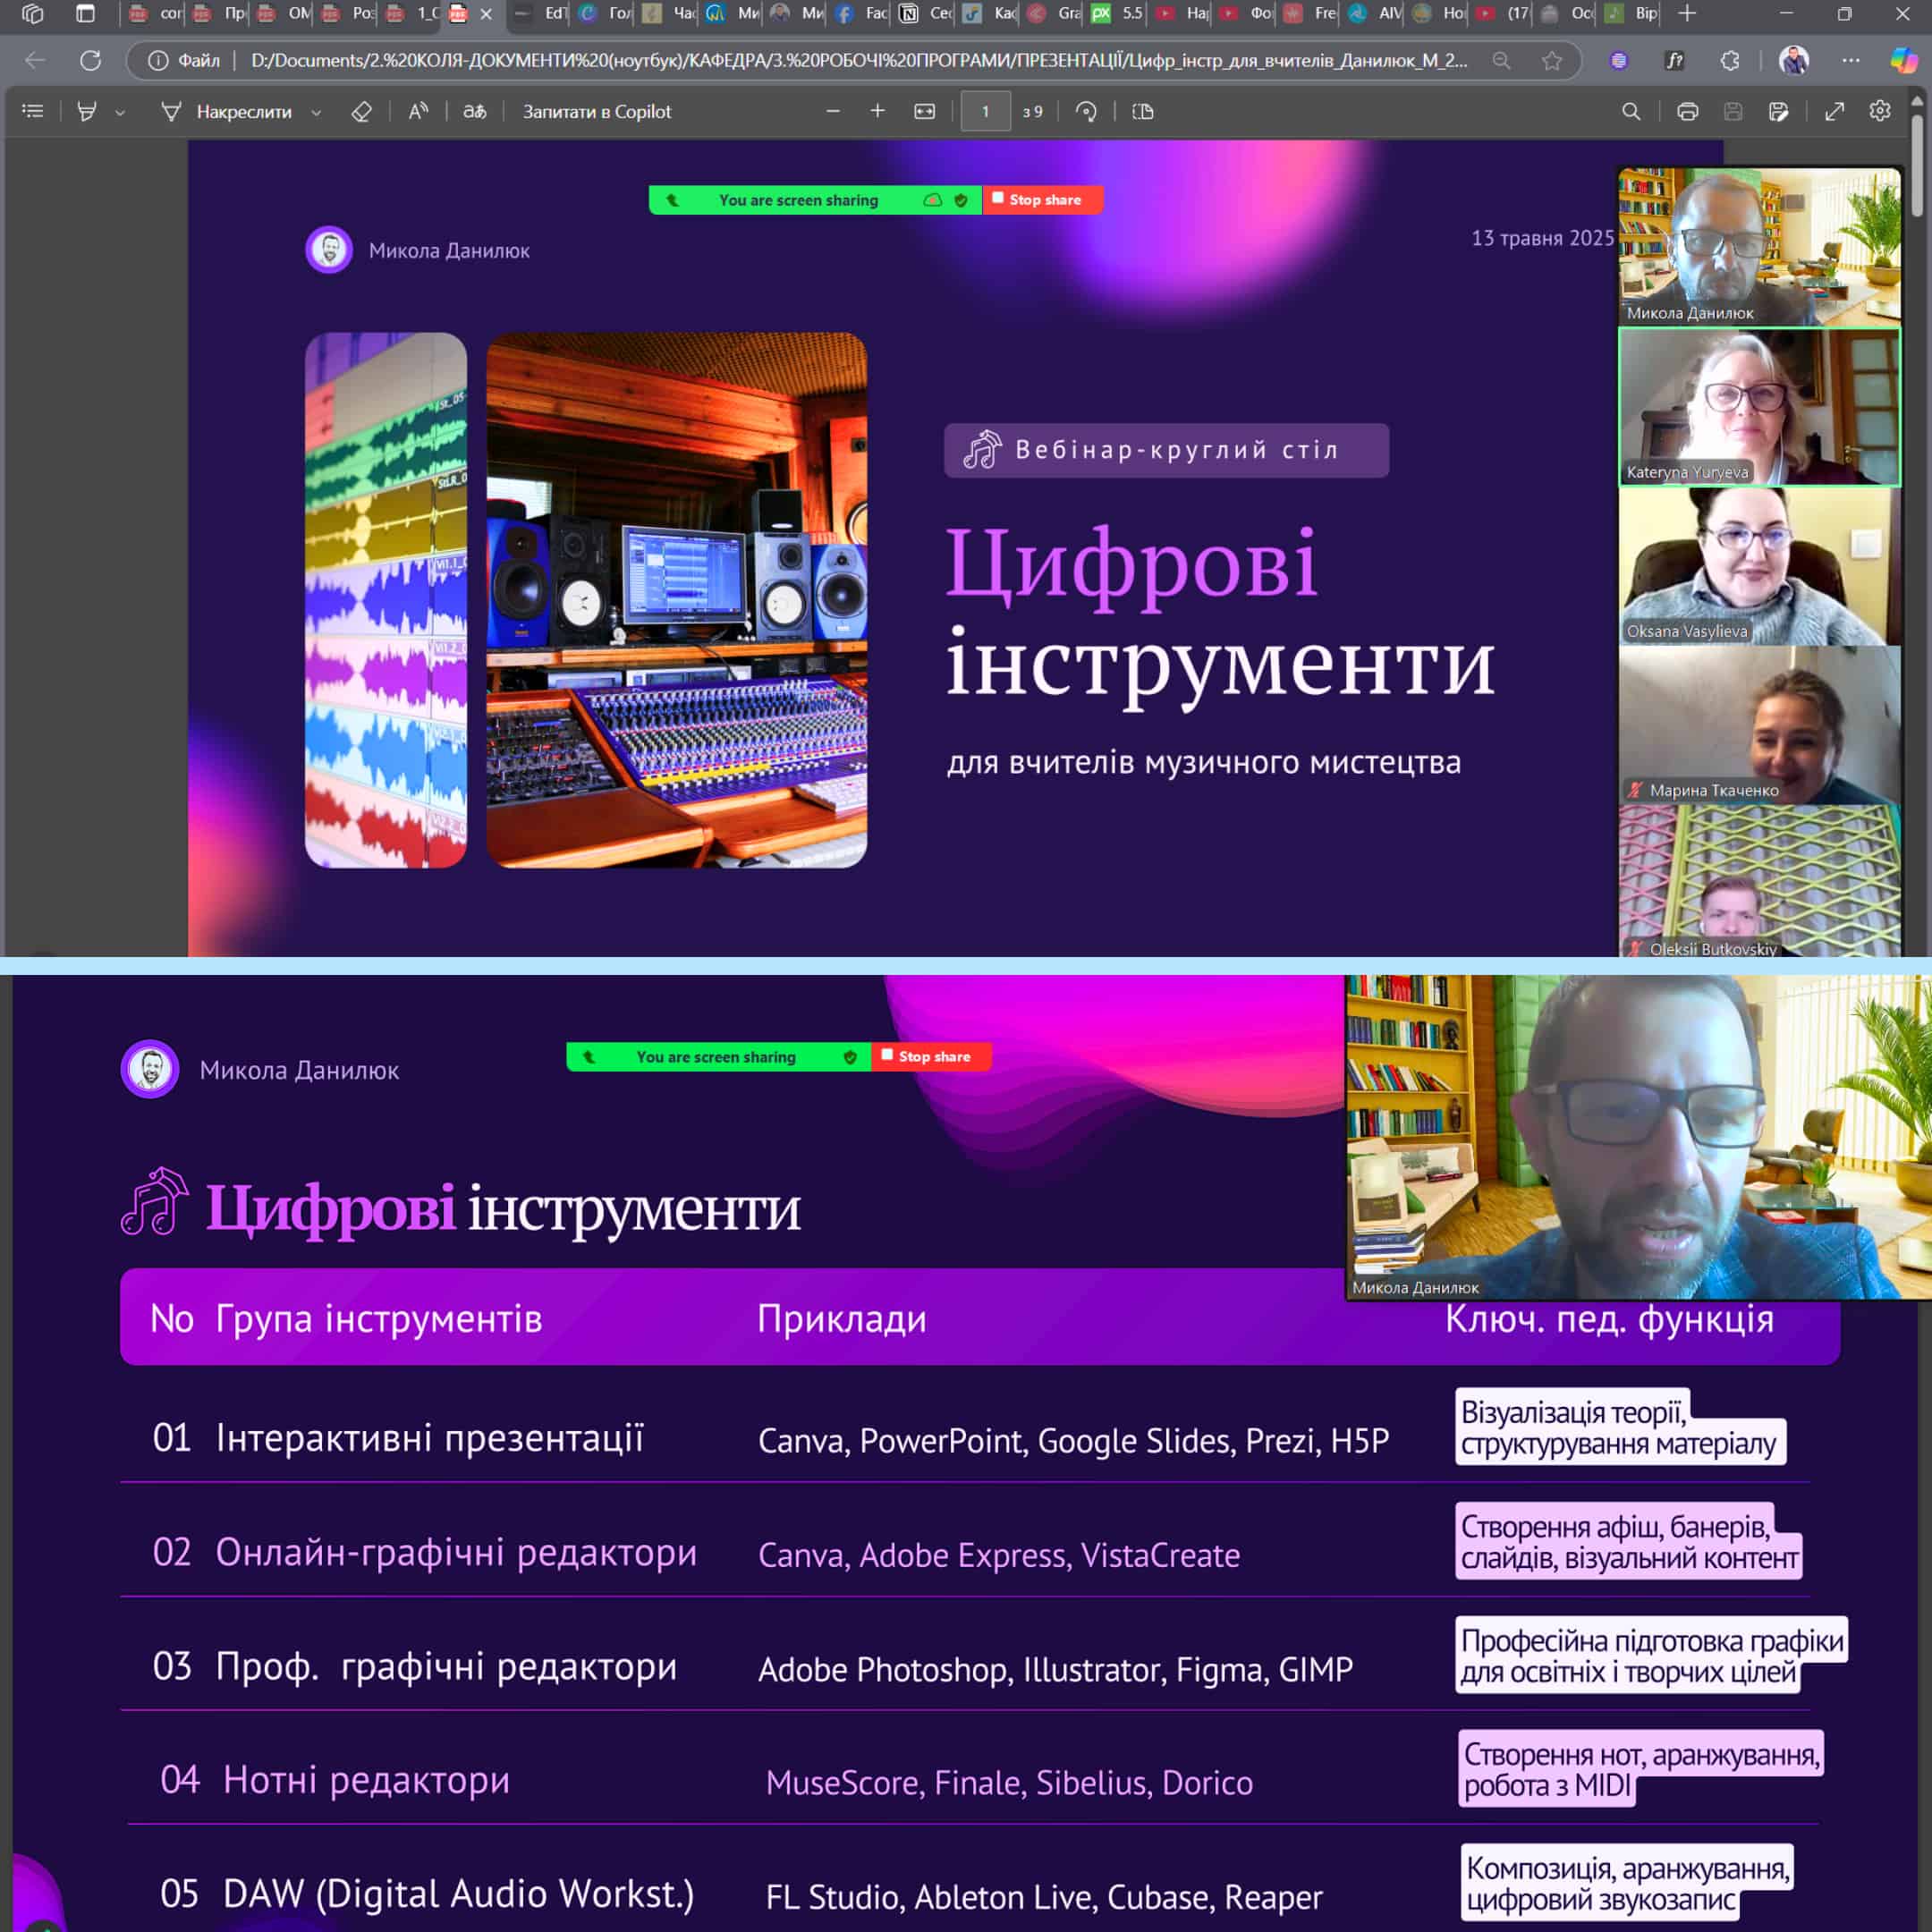Select Oksana Vasylieva video thumbnail
1932x1932 pixels.
point(1759,565)
